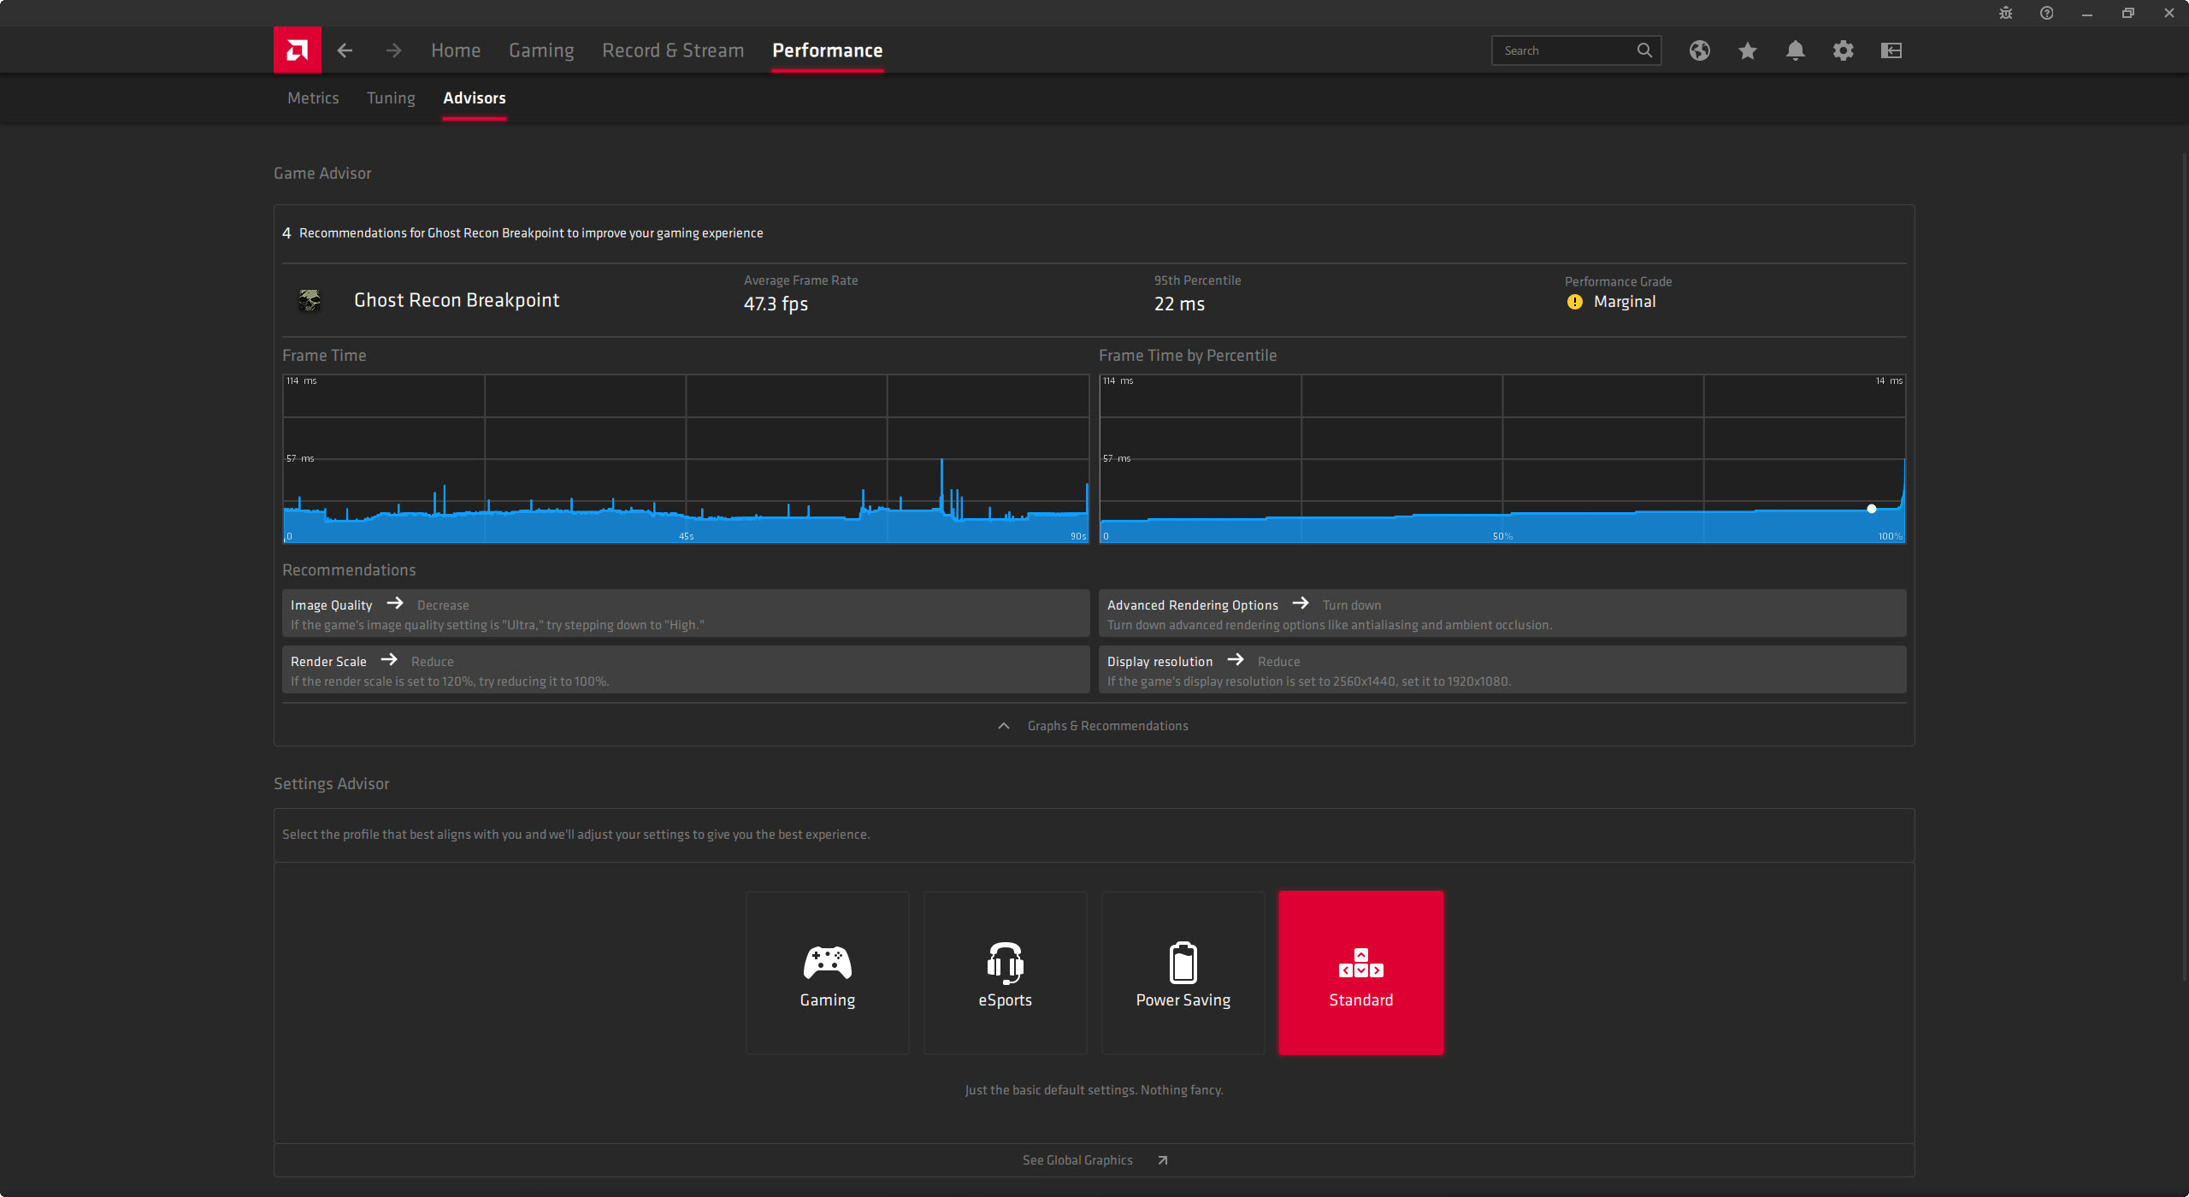Click the Ghost Recon Breakpoint title
The width and height of the screenshot is (2189, 1197).
pos(457,300)
